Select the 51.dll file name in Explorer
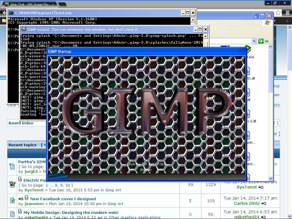 [251, 78]
